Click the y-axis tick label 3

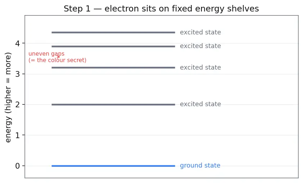(17, 74)
